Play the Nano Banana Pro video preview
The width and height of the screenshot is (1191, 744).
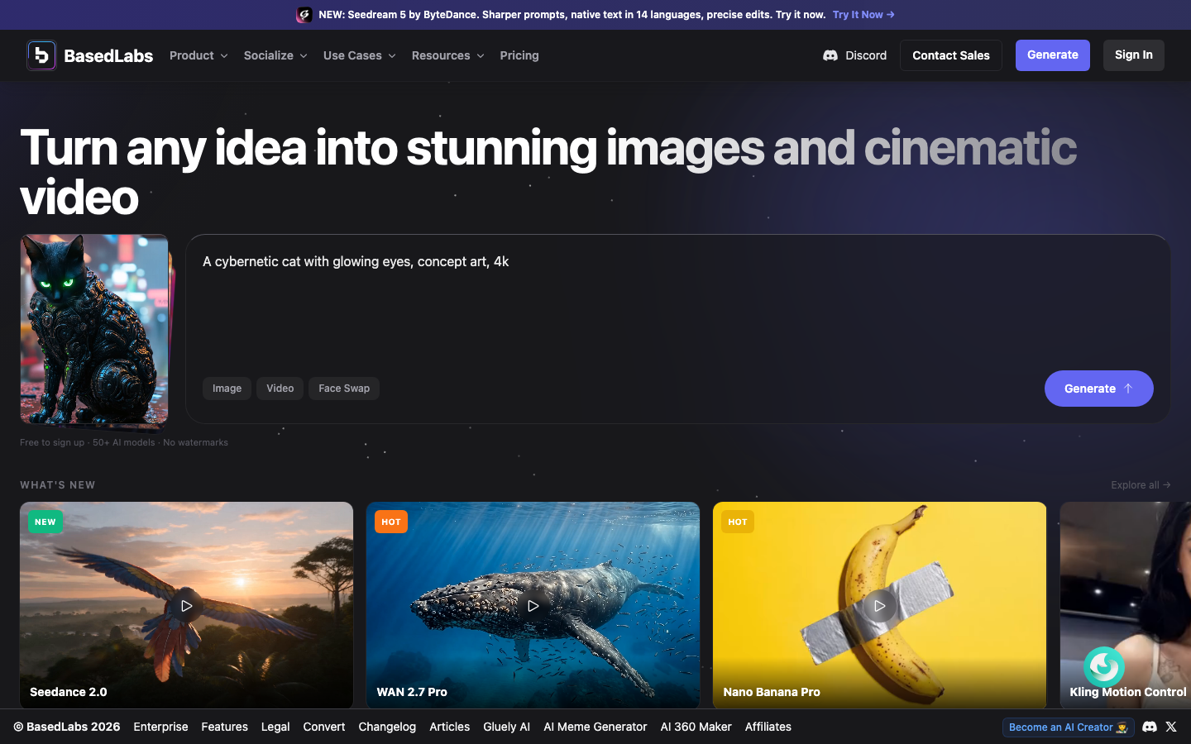point(879,606)
